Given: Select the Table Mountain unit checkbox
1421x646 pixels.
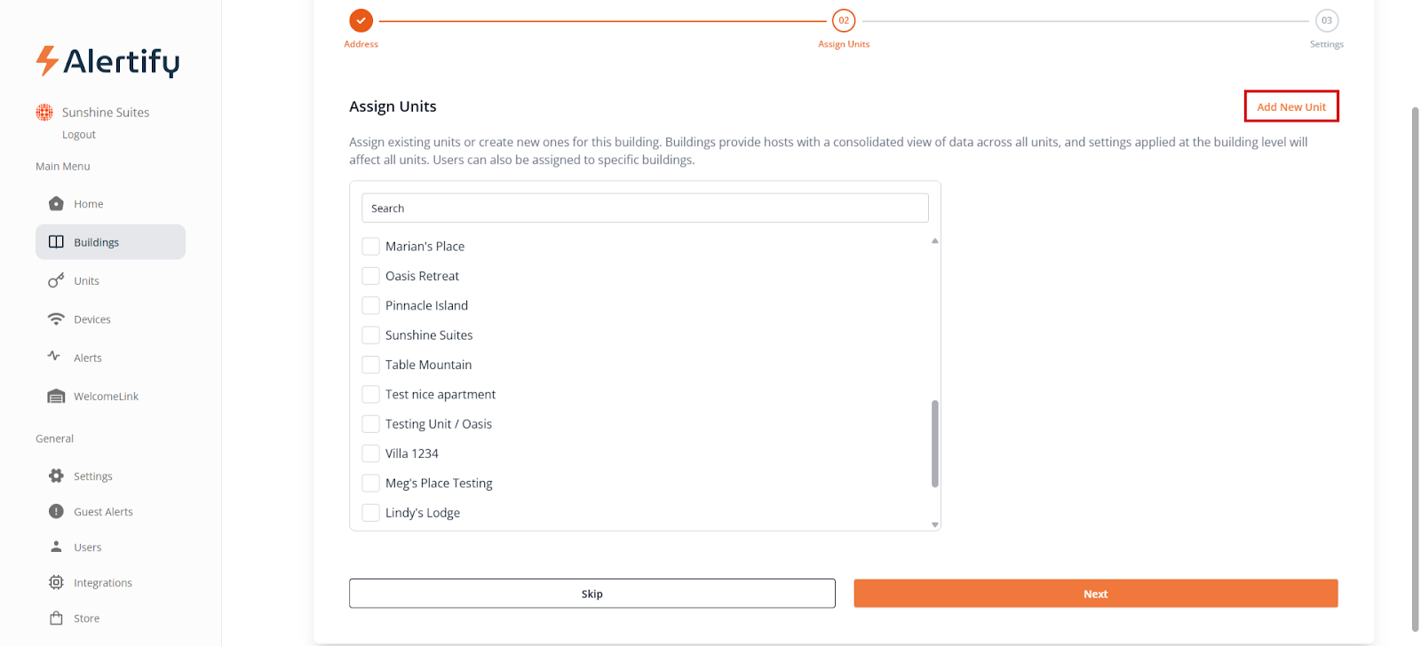Looking at the screenshot, I should (370, 365).
